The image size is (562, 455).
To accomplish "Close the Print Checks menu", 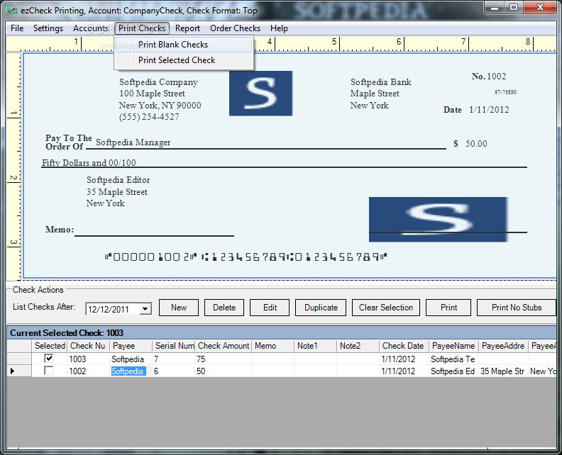I will (x=142, y=28).
